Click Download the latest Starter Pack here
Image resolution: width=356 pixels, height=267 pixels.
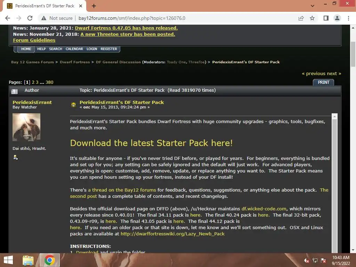pyautogui.click(x=151, y=143)
